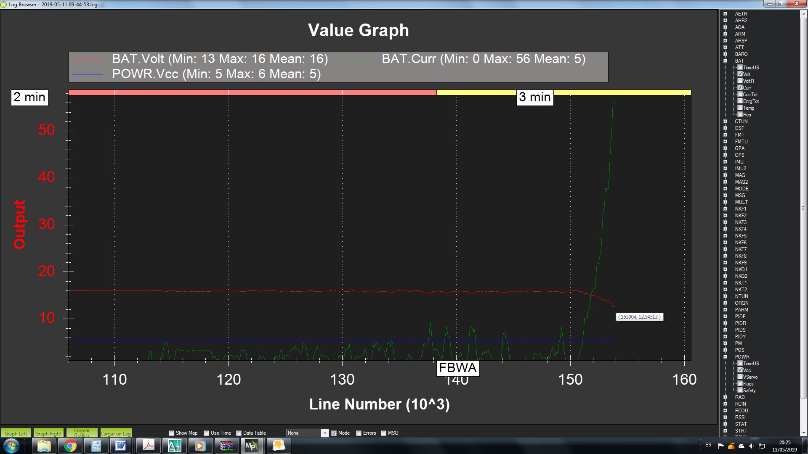
Task: Open the None dropdown list
Action: point(324,433)
